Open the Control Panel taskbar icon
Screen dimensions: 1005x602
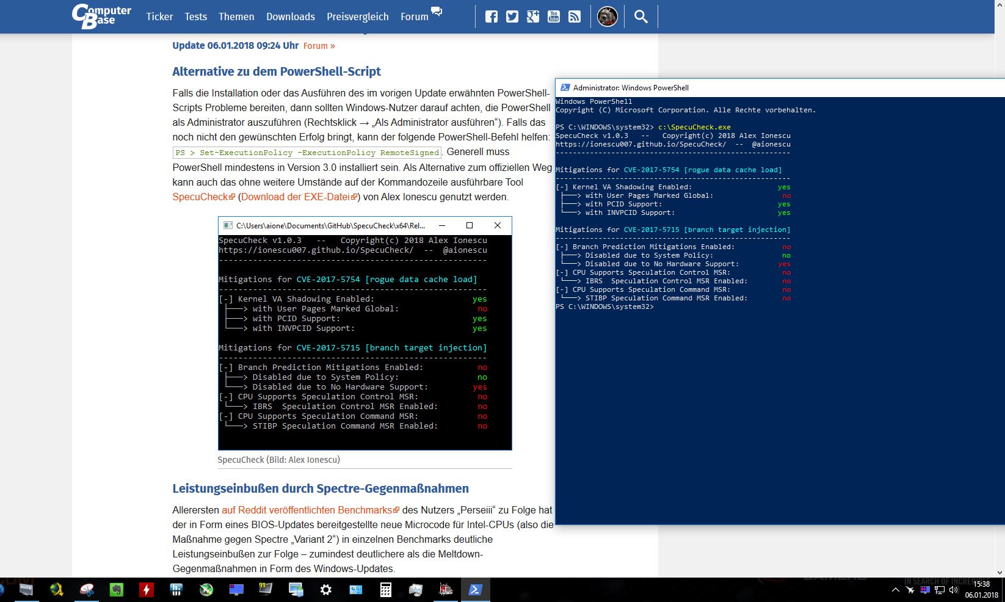point(355,590)
